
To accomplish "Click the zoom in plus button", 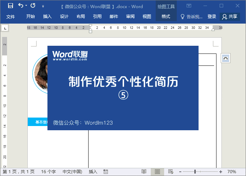I will tap(221, 172).
